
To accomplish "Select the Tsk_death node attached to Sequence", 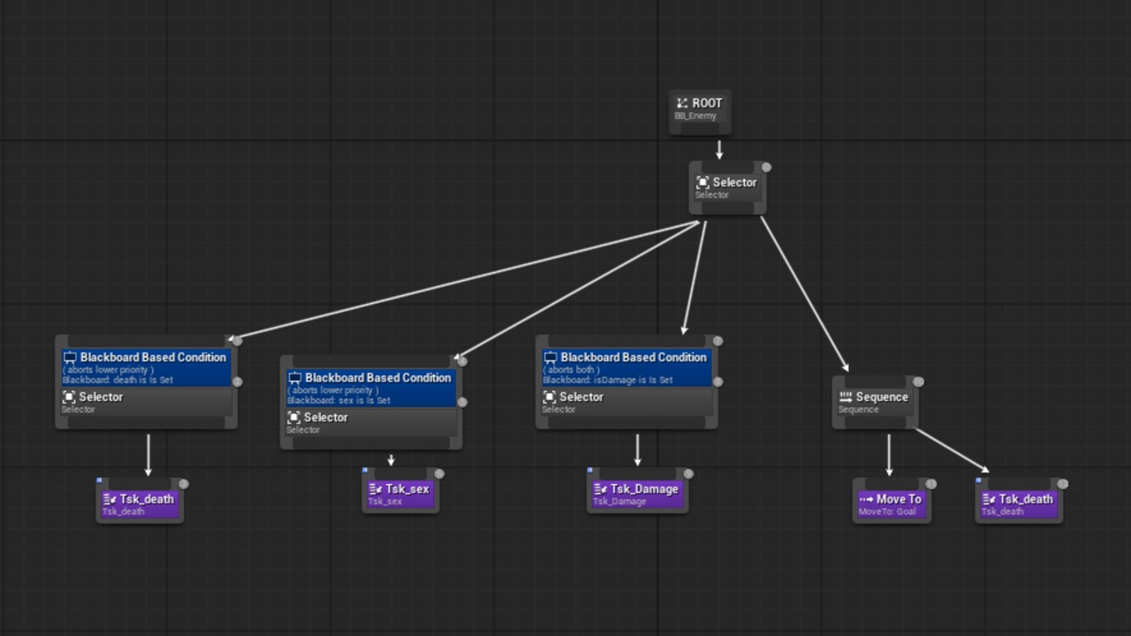I will [x=1018, y=503].
